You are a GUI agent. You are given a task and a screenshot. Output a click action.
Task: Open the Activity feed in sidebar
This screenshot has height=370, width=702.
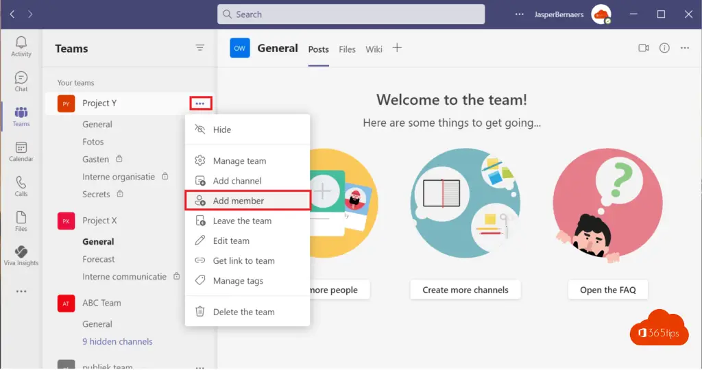(x=21, y=47)
